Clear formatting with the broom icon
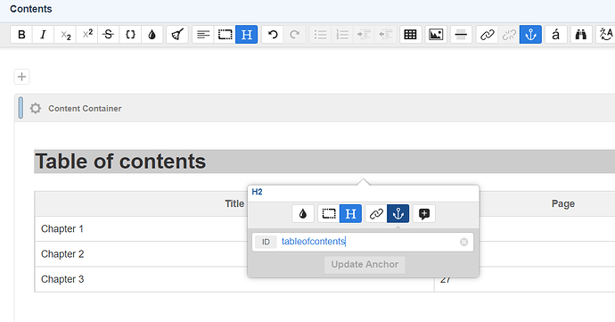This screenshot has width=615, height=322. click(177, 35)
